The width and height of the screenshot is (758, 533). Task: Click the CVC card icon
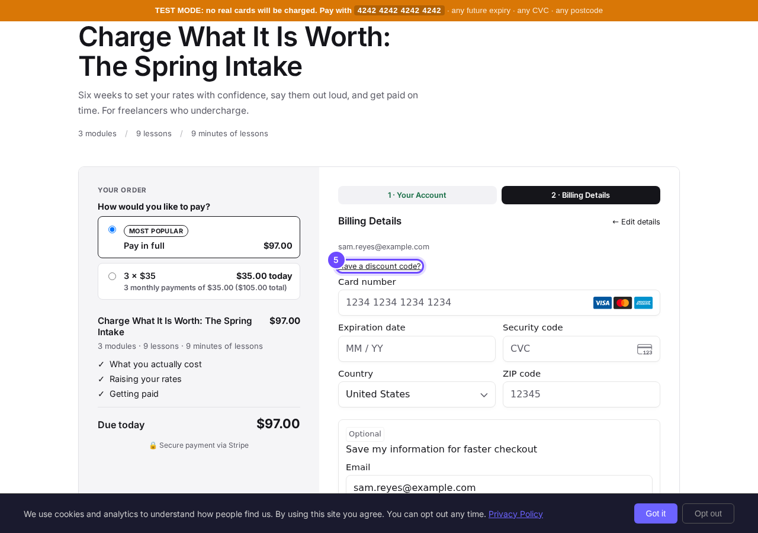(x=645, y=349)
